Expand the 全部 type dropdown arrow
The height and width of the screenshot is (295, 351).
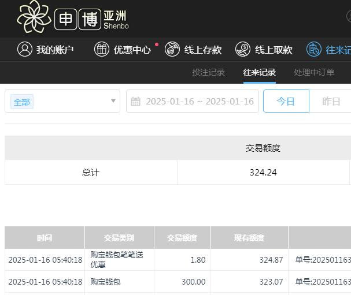[x=113, y=101]
